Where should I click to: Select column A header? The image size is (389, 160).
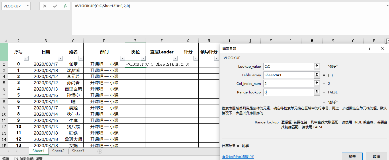click(x=19, y=41)
